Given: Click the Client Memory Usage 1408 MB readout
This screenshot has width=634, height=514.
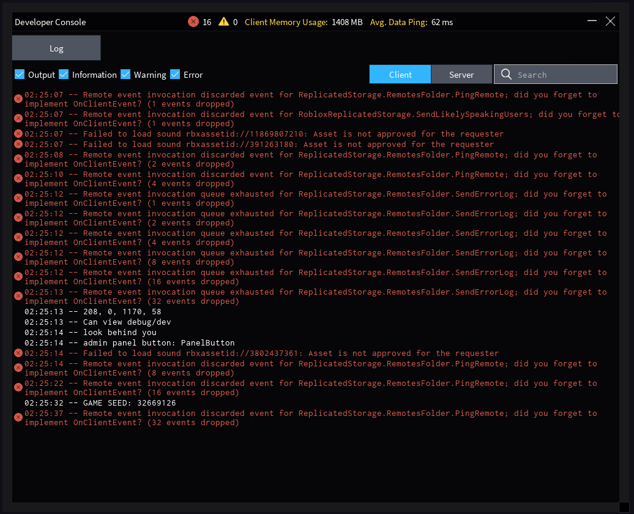Looking at the screenshot, I should click(x=304, y=22).
